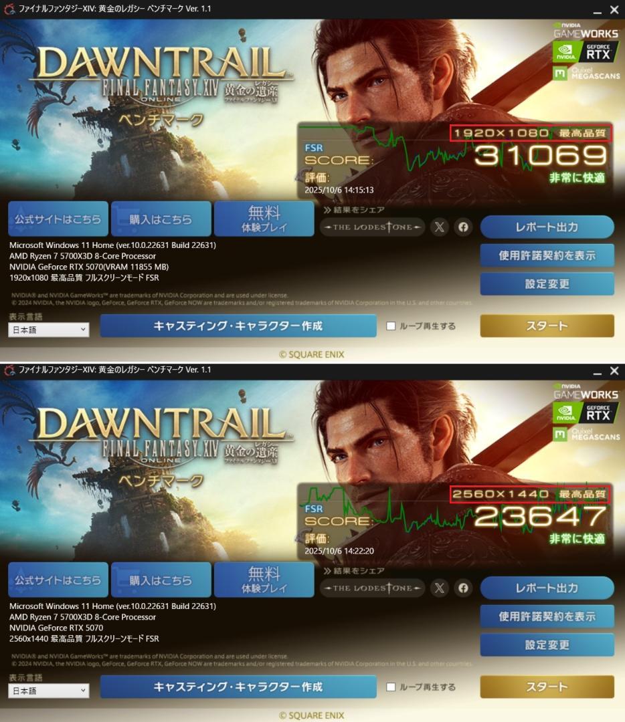The height and width of the screenshot is (722, 625).
Task: Share the 23647 score result on X
Action: 439,588
